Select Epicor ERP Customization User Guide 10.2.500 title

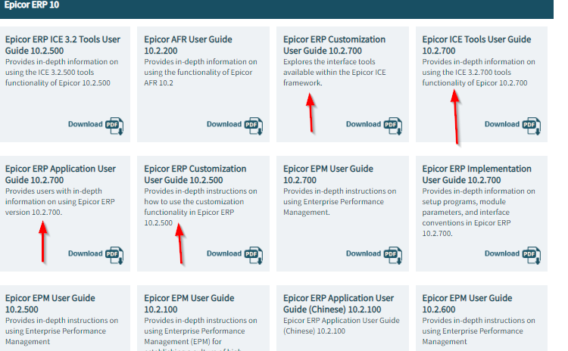[195, 174]
